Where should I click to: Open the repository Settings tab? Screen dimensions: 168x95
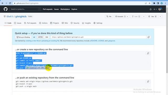click(x=98, y=23)
